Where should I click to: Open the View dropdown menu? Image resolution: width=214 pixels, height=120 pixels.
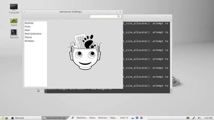[x=92, y=118]
